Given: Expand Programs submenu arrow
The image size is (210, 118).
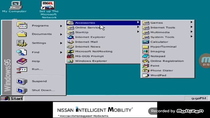Looking at the screenshot, I should [61, 26].
